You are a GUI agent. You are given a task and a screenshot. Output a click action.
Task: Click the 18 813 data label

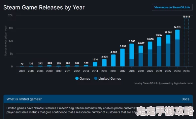186,17
